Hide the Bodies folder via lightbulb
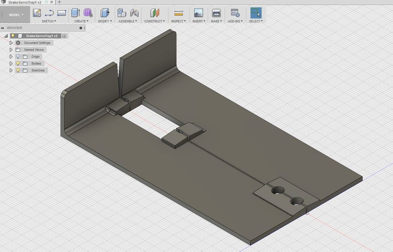Image resolution: width=393 pixels, height=252 pixels. (x=18, y=64)
